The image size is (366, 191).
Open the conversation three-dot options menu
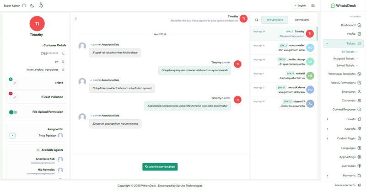(76, 19)
